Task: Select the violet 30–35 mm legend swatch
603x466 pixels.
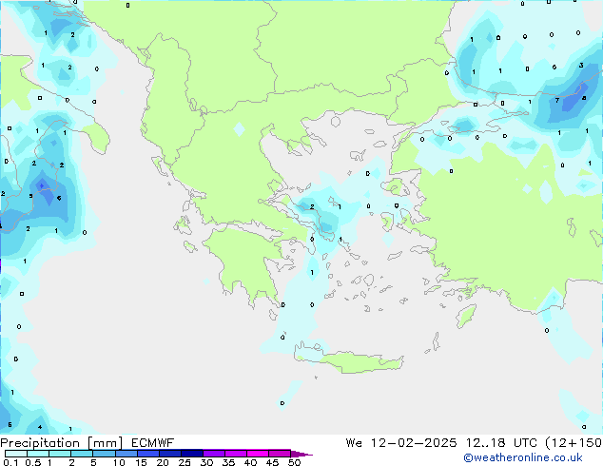Action: tap(214, 454)
